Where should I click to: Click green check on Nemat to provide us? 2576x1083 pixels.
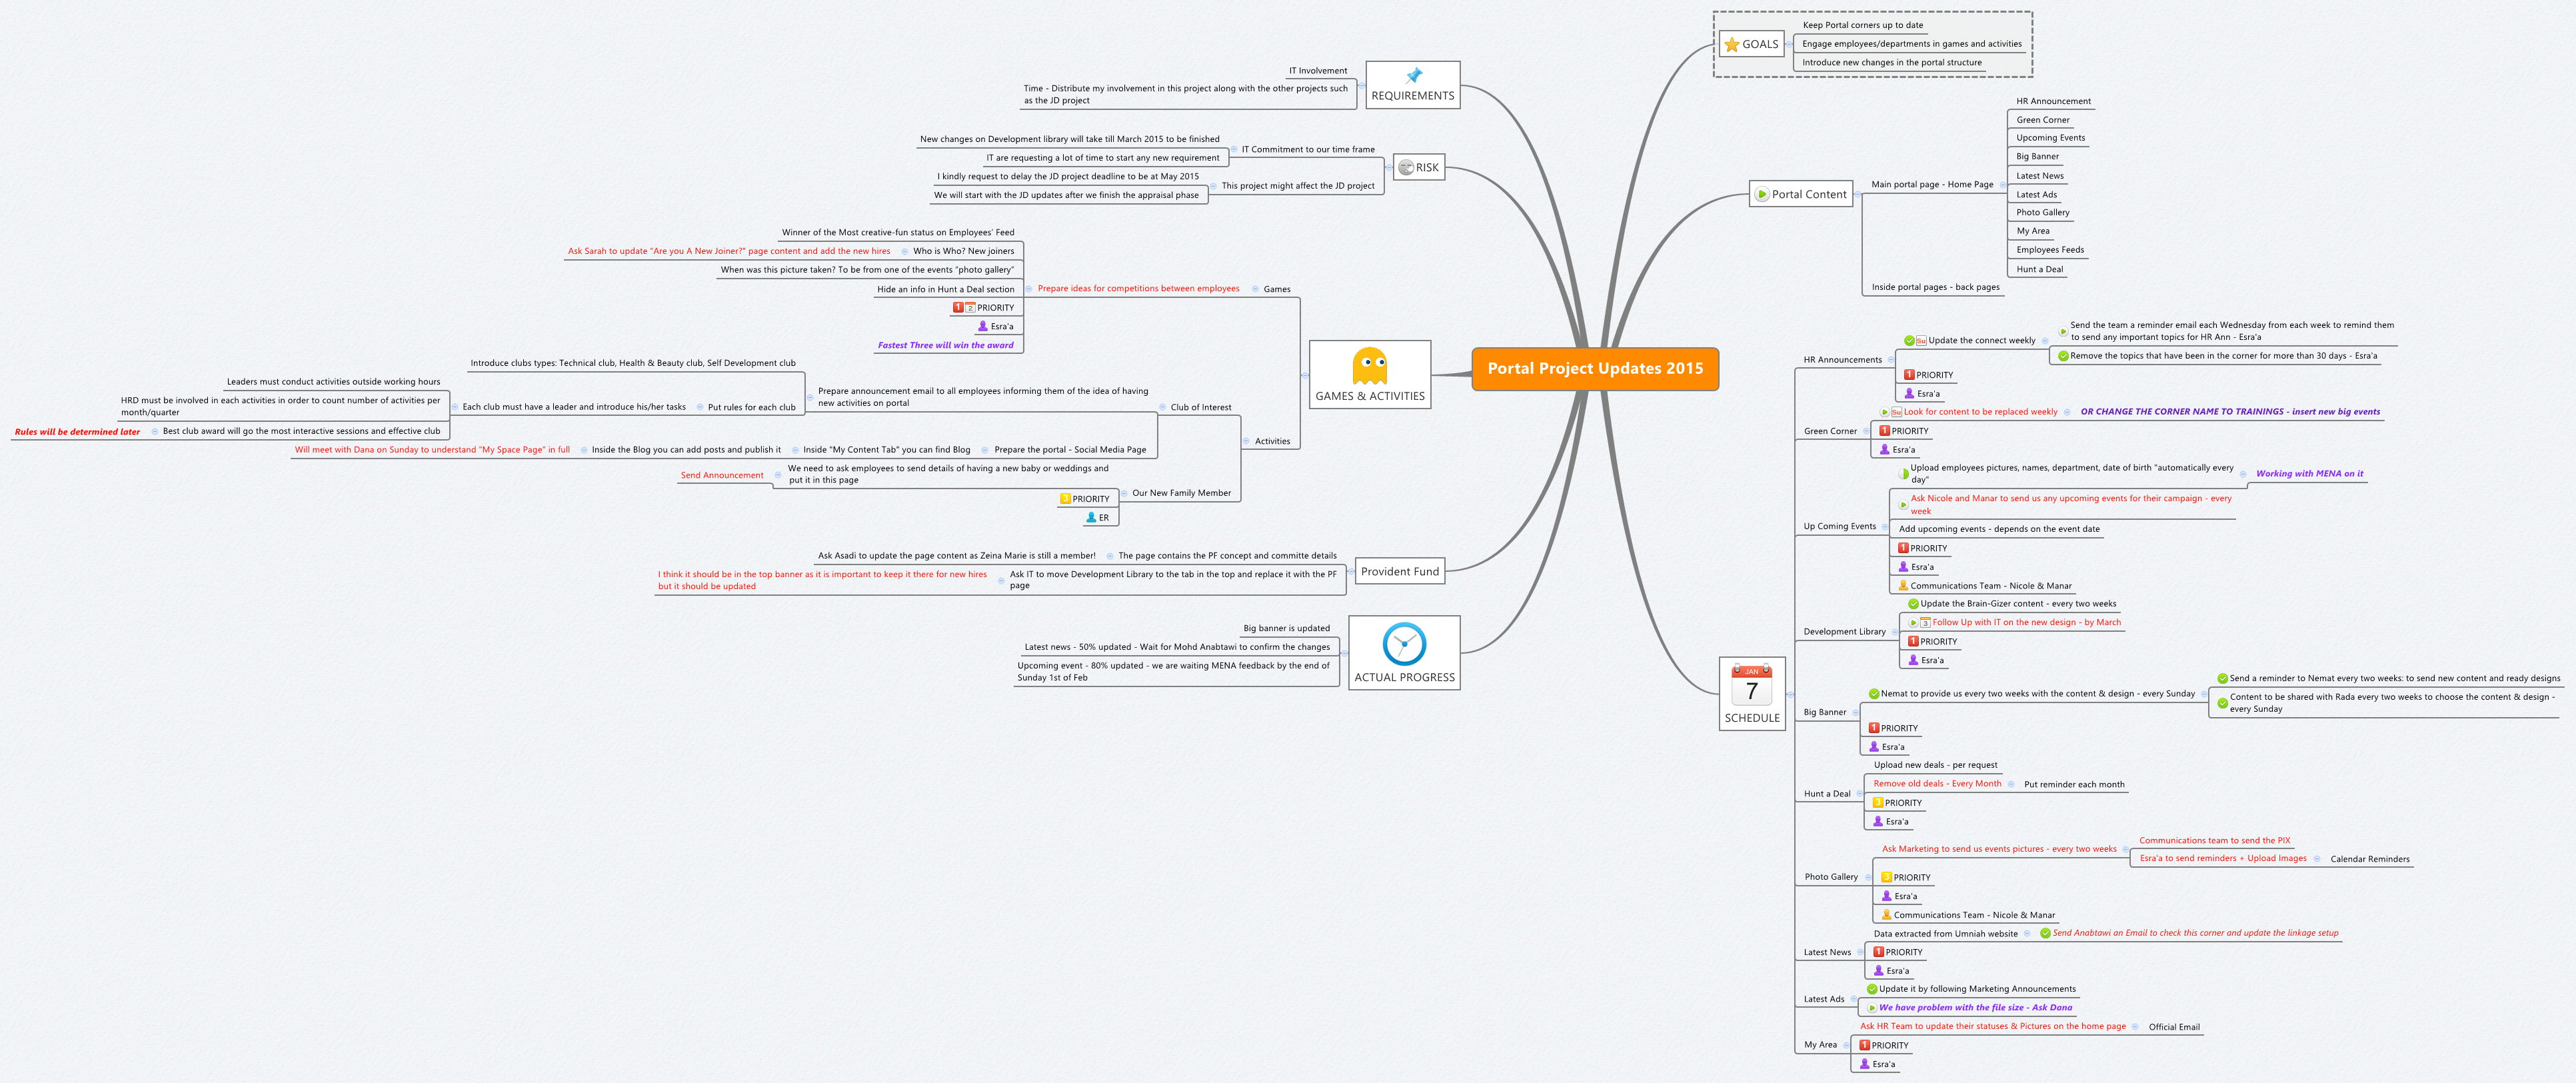click(x=1874, y=694)
